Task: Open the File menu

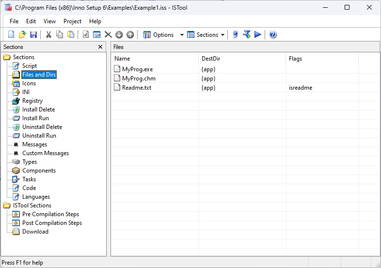Action: point(14,21)
